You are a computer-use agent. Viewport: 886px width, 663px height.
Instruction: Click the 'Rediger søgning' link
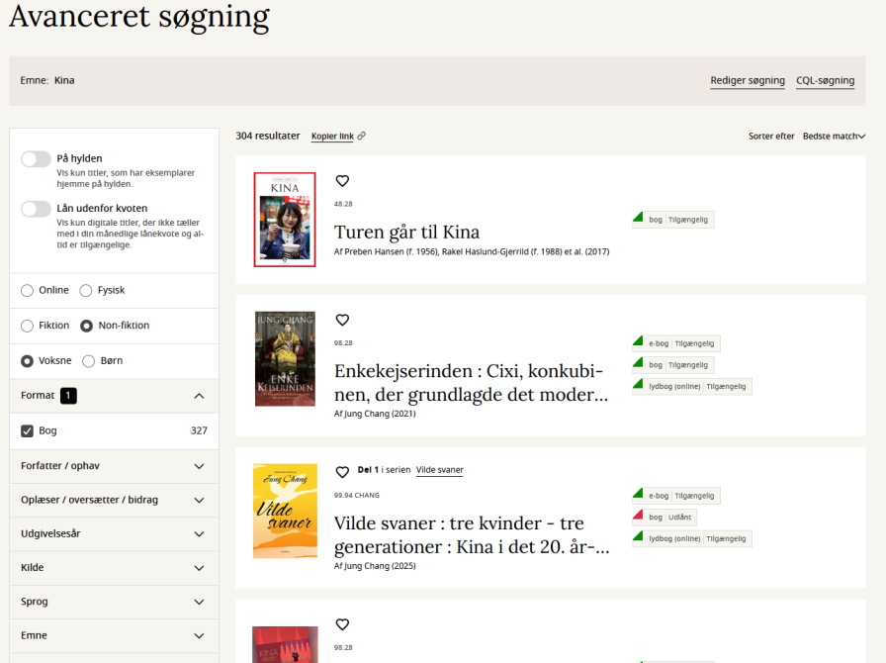pyautogui.click(x=748, y=81)
